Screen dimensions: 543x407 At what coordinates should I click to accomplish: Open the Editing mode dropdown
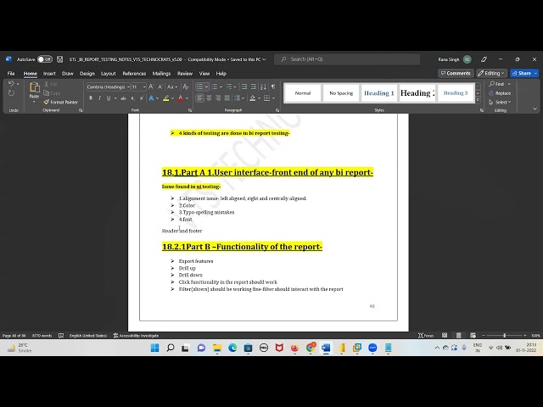491,73
